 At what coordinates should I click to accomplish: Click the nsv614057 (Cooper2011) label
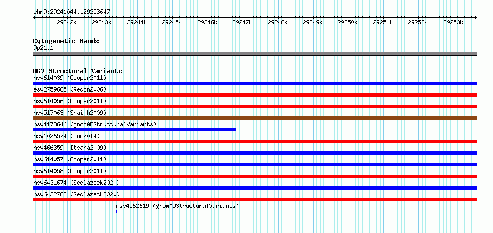pyautogui.click(x=70, y=159)
